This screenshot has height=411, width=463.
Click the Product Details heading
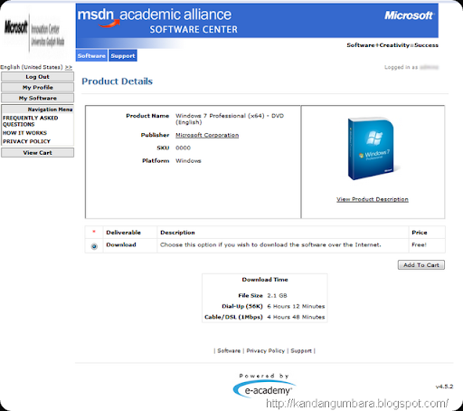pyautogui.click(x=118, y=81)
